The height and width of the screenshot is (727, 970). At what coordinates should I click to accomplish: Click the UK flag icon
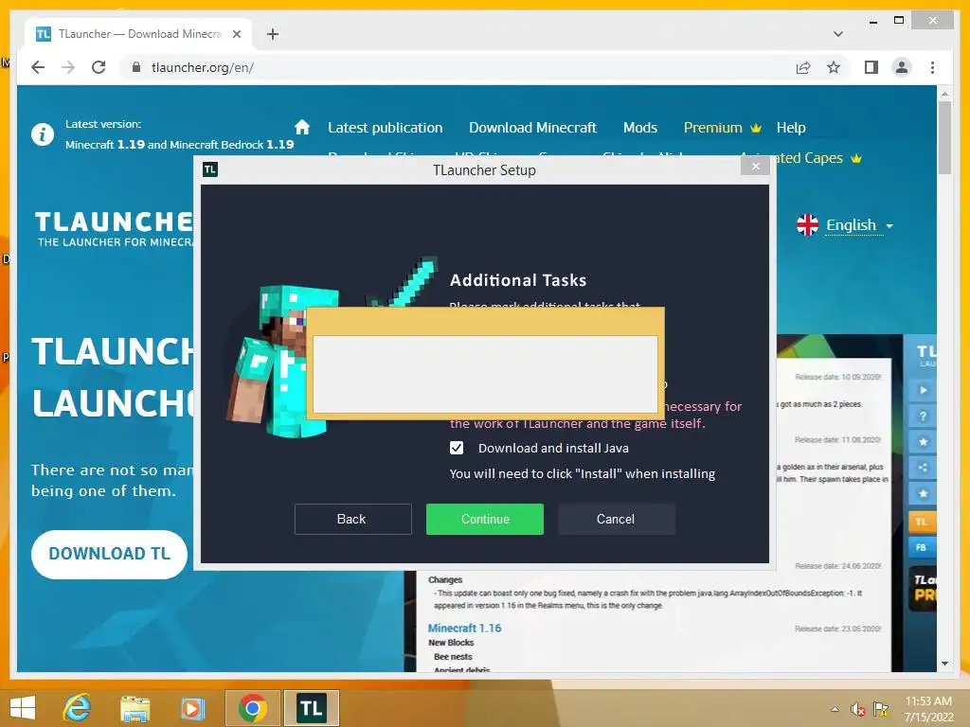click(807, 225)
